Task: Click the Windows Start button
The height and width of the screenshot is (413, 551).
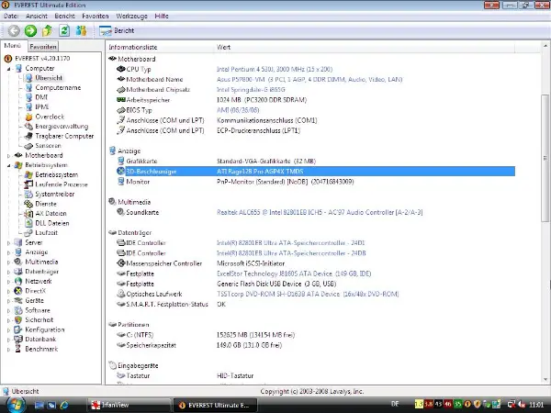Action: point(16,403)
